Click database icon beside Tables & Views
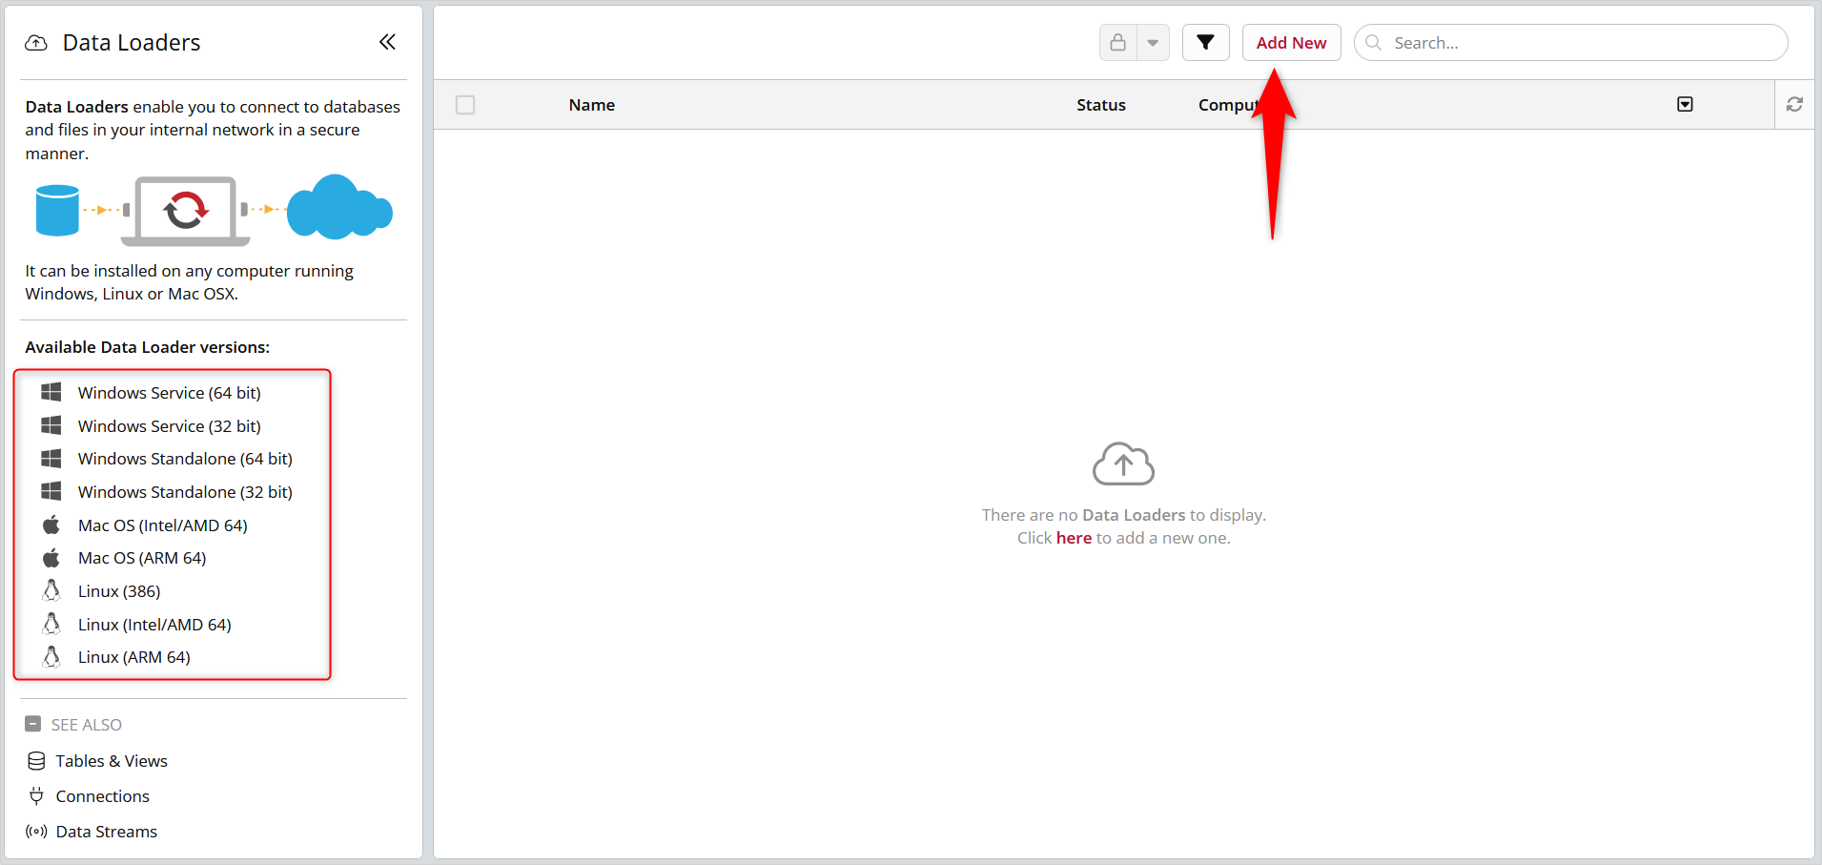The height and width of the screenshot is (865, 1822). coord(36,761)
